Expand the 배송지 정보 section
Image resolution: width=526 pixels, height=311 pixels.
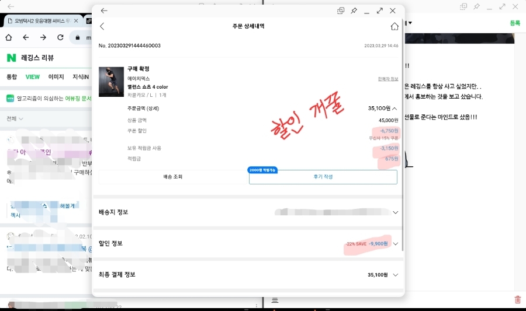pos(396,212)
